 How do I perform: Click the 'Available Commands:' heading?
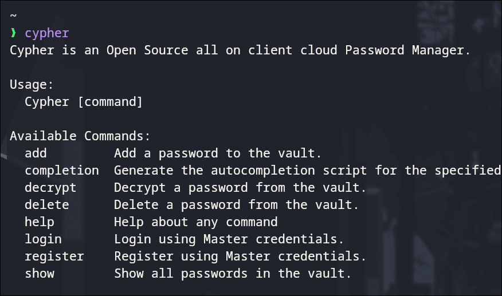80,136
